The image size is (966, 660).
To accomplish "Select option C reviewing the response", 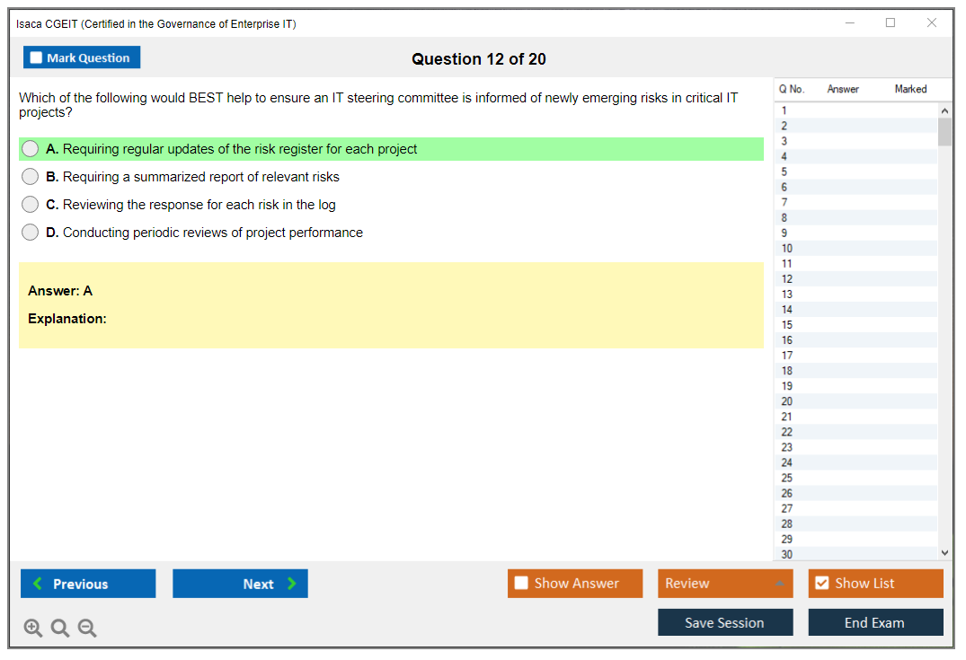I will click(x=31, y=205).
